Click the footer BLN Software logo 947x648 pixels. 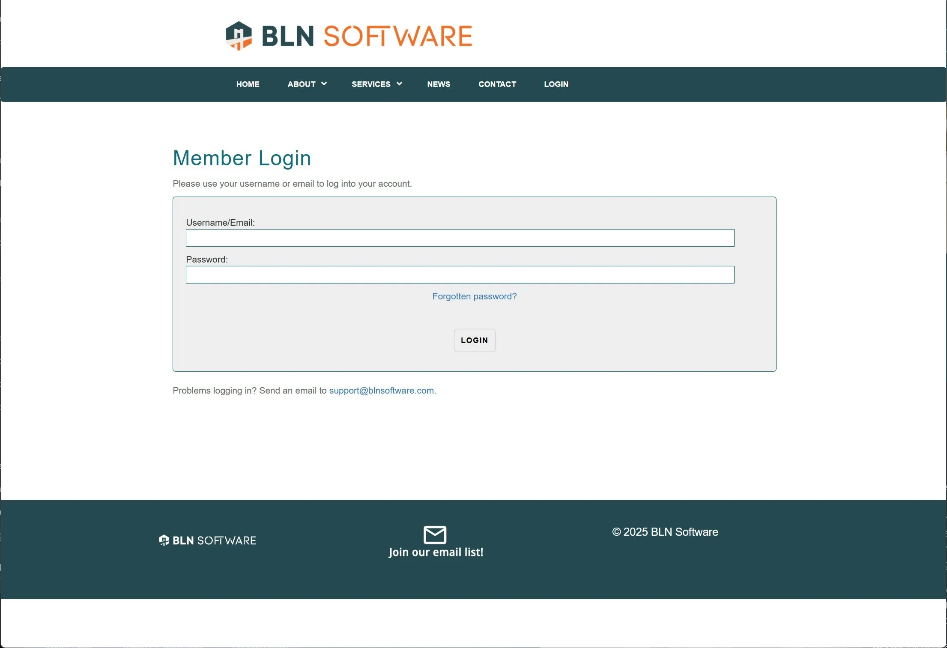[207, 540]
